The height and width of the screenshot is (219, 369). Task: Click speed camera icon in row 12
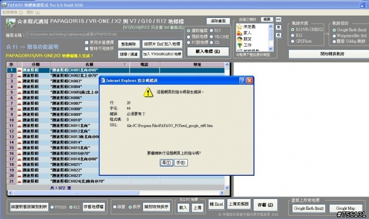click(19, 131)
